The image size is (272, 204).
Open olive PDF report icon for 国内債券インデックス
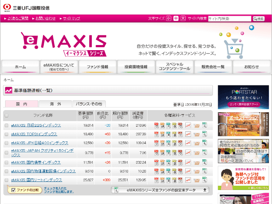tap(174, 163)
